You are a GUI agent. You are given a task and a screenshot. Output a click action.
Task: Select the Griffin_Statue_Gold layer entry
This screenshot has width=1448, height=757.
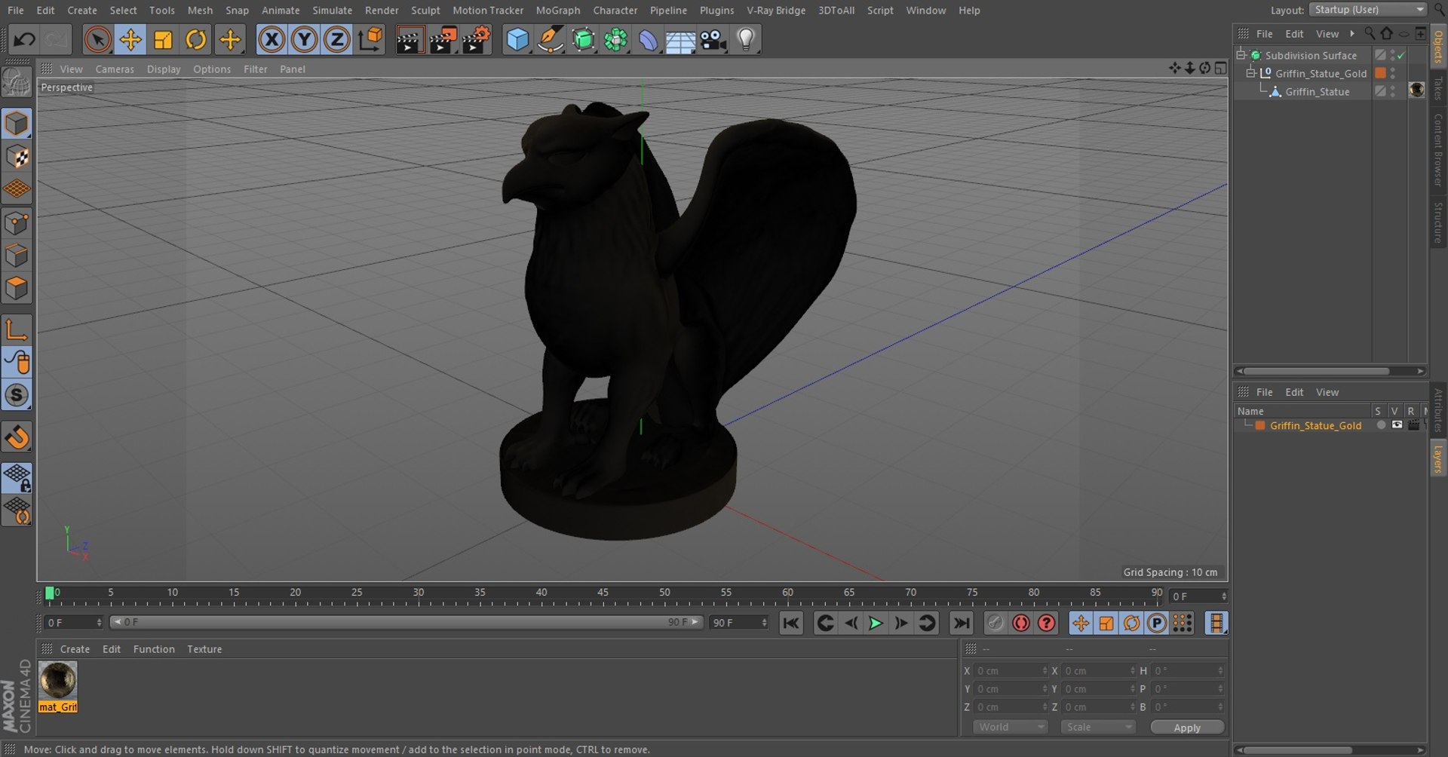tap(1315, 425)
